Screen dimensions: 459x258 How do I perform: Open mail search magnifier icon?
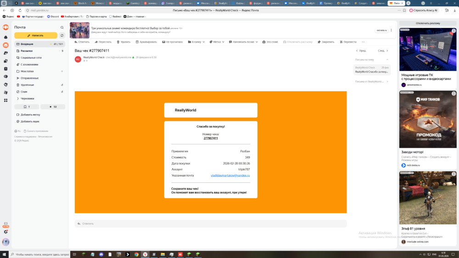tap(62, 27)
